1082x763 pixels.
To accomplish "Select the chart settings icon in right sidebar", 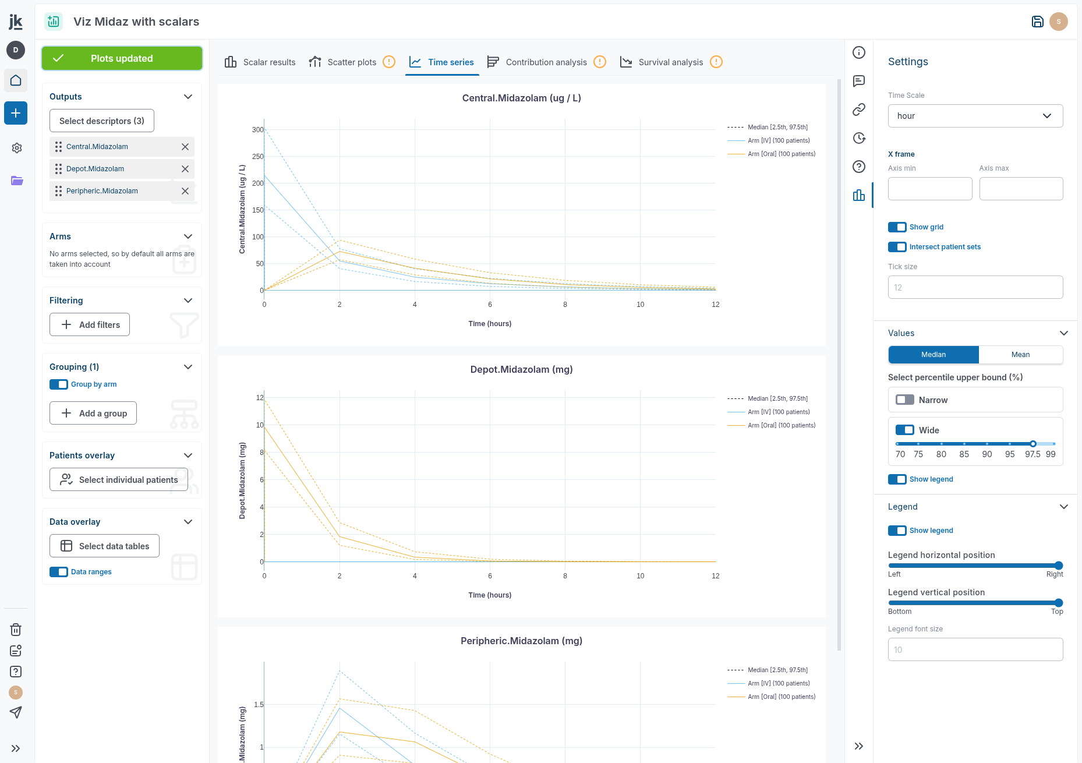I will 858,195.
